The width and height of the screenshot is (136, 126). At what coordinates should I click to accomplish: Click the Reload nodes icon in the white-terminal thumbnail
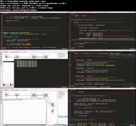tap(14, 90)
